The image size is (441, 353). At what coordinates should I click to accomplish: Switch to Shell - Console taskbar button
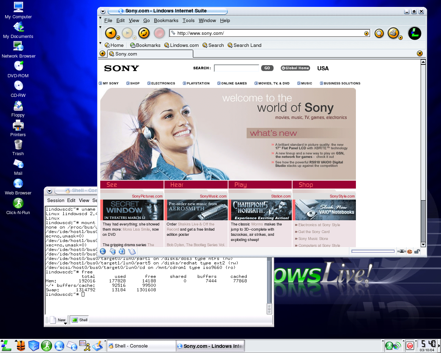(x=141, y=346)
